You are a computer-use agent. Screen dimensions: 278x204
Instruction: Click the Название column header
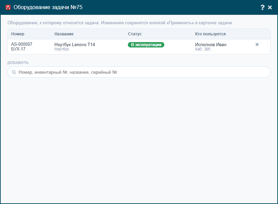64,34
